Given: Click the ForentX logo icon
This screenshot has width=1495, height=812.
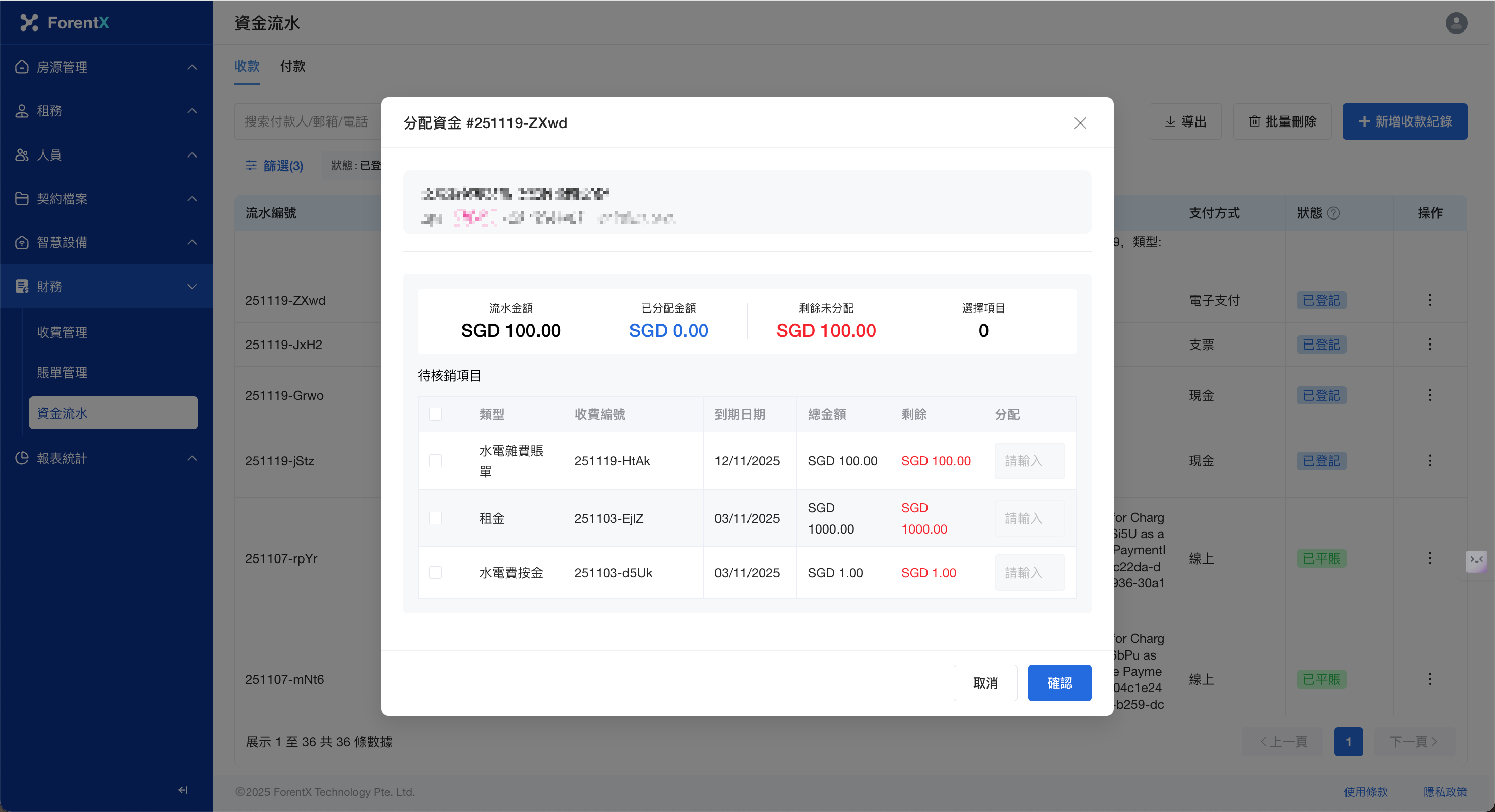Looking at the screenshot, I should tap(29, 23).
